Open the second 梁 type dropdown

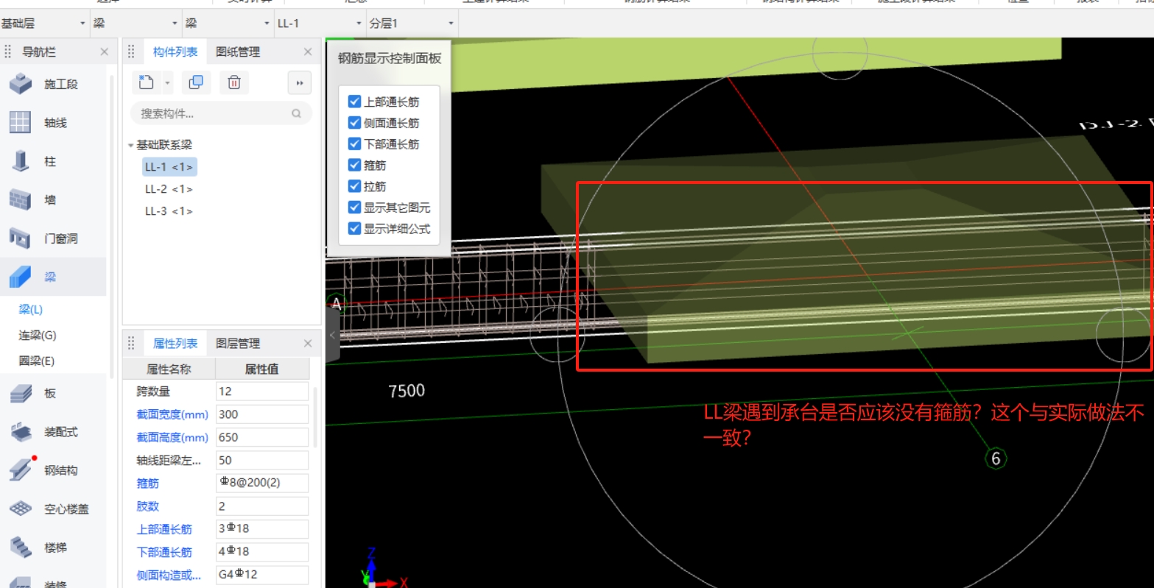228,24
